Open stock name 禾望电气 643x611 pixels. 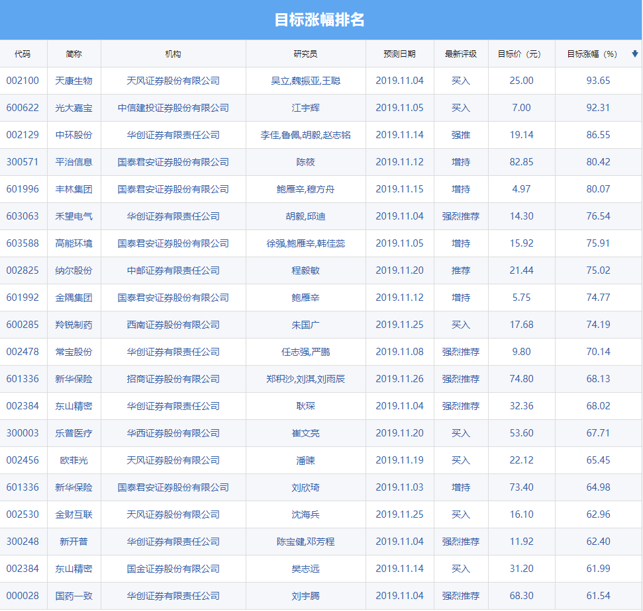point(74,216)
